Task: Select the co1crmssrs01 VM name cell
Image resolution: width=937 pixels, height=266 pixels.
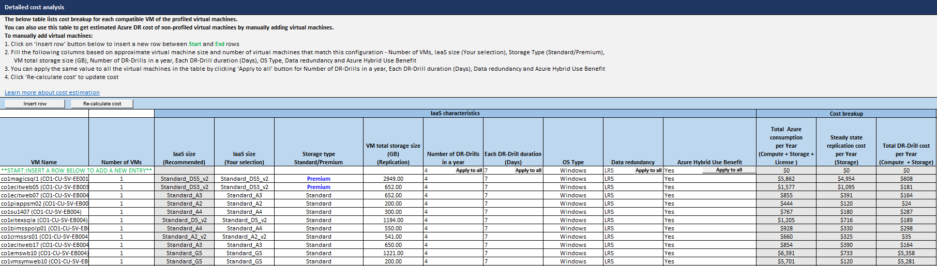Action: 44,237
